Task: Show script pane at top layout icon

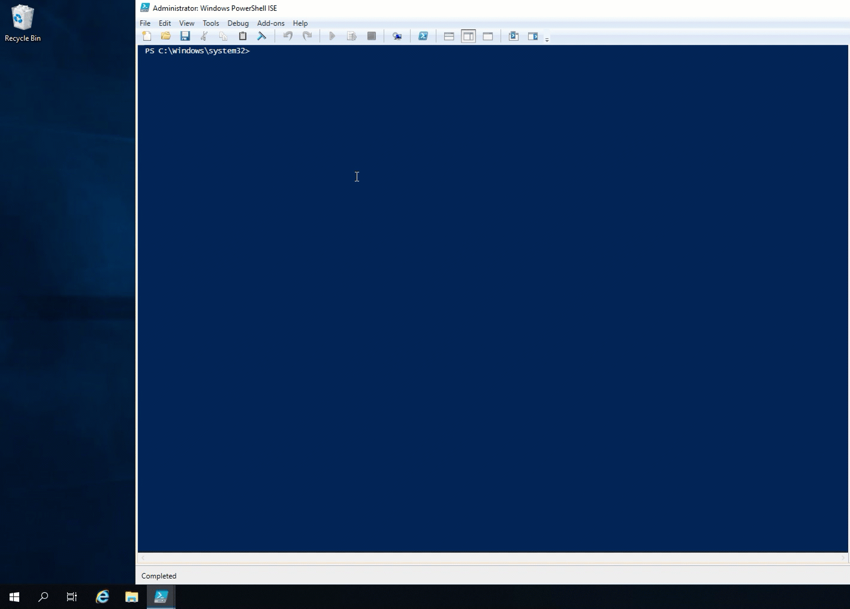Action: pyautogui.click(x=449, y=37)
